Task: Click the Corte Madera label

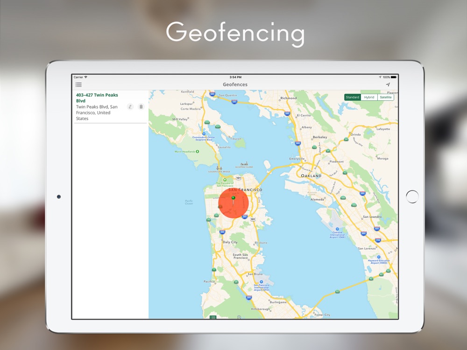Action: [x=191, y=109]
